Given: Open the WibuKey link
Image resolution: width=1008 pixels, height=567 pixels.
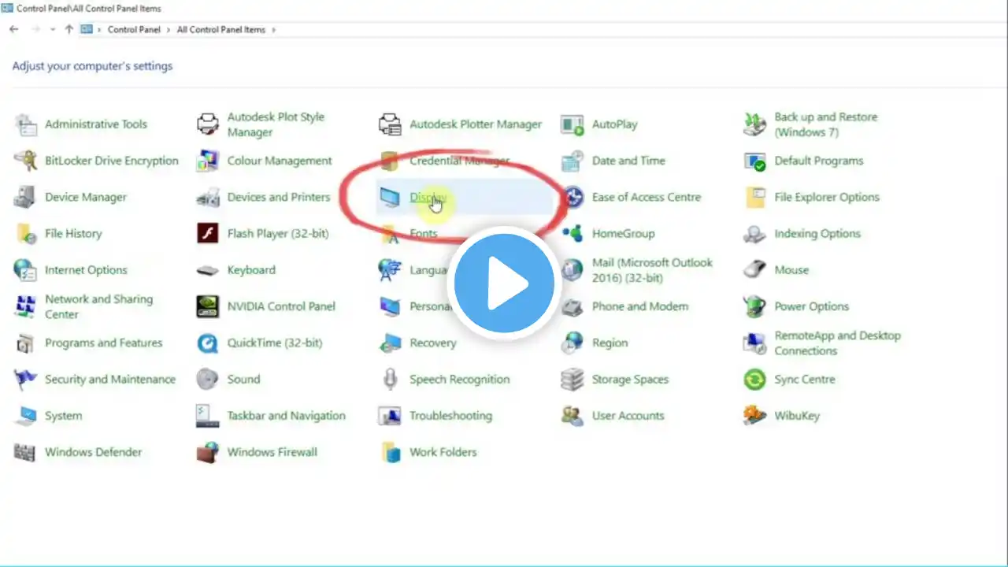Looking at the screenshot, I should pyautogui.click(x=797, y=416).
